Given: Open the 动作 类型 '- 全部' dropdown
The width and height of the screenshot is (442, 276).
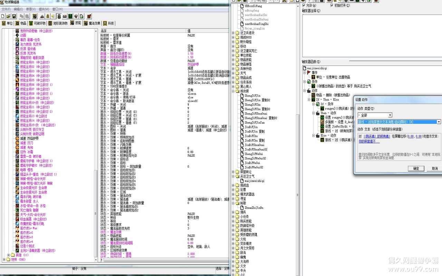Looking at the screenshot, I should click(390, 115).
